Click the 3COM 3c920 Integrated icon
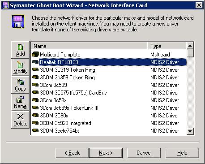205x164 pixels. click(x=35, y=123)
